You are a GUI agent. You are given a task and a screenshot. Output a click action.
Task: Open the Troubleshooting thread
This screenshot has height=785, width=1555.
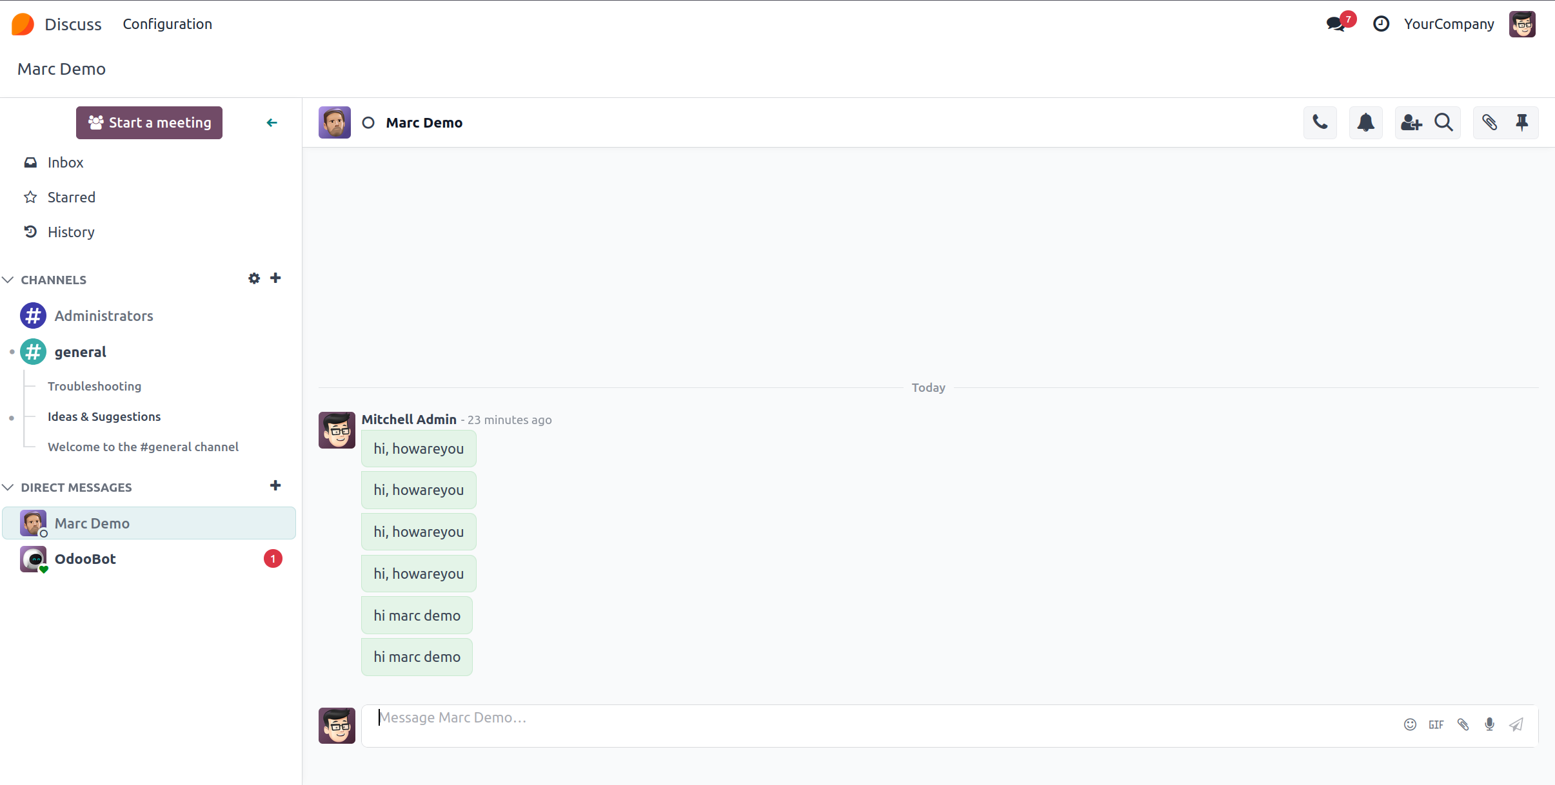click(x=94, y=386)
